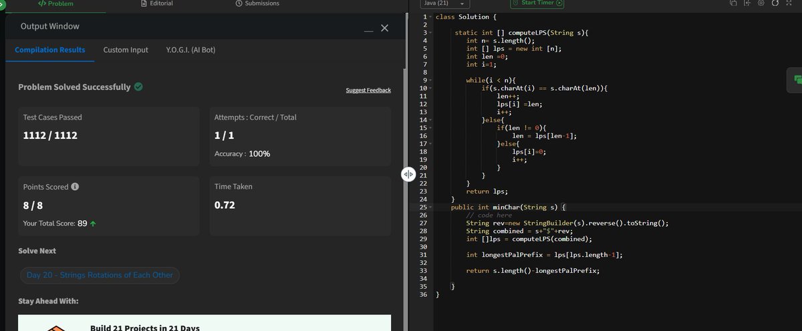Open the Java (21) language dropdown
802x331 pixels.
(x=444, y=3)
